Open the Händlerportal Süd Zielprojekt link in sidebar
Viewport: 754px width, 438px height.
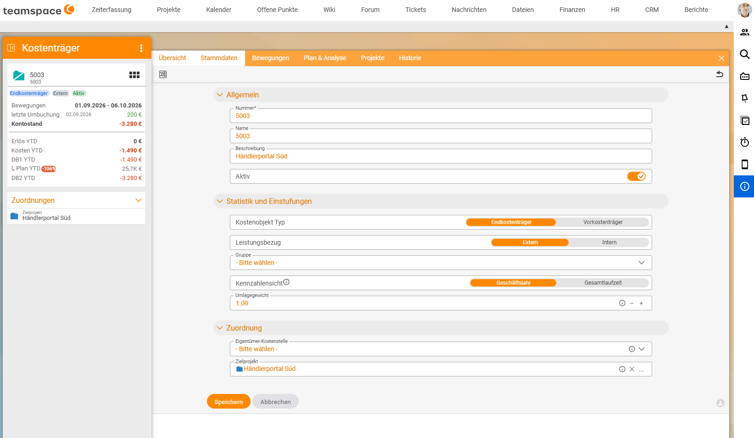pyautogui.click(x=46, y=218)
